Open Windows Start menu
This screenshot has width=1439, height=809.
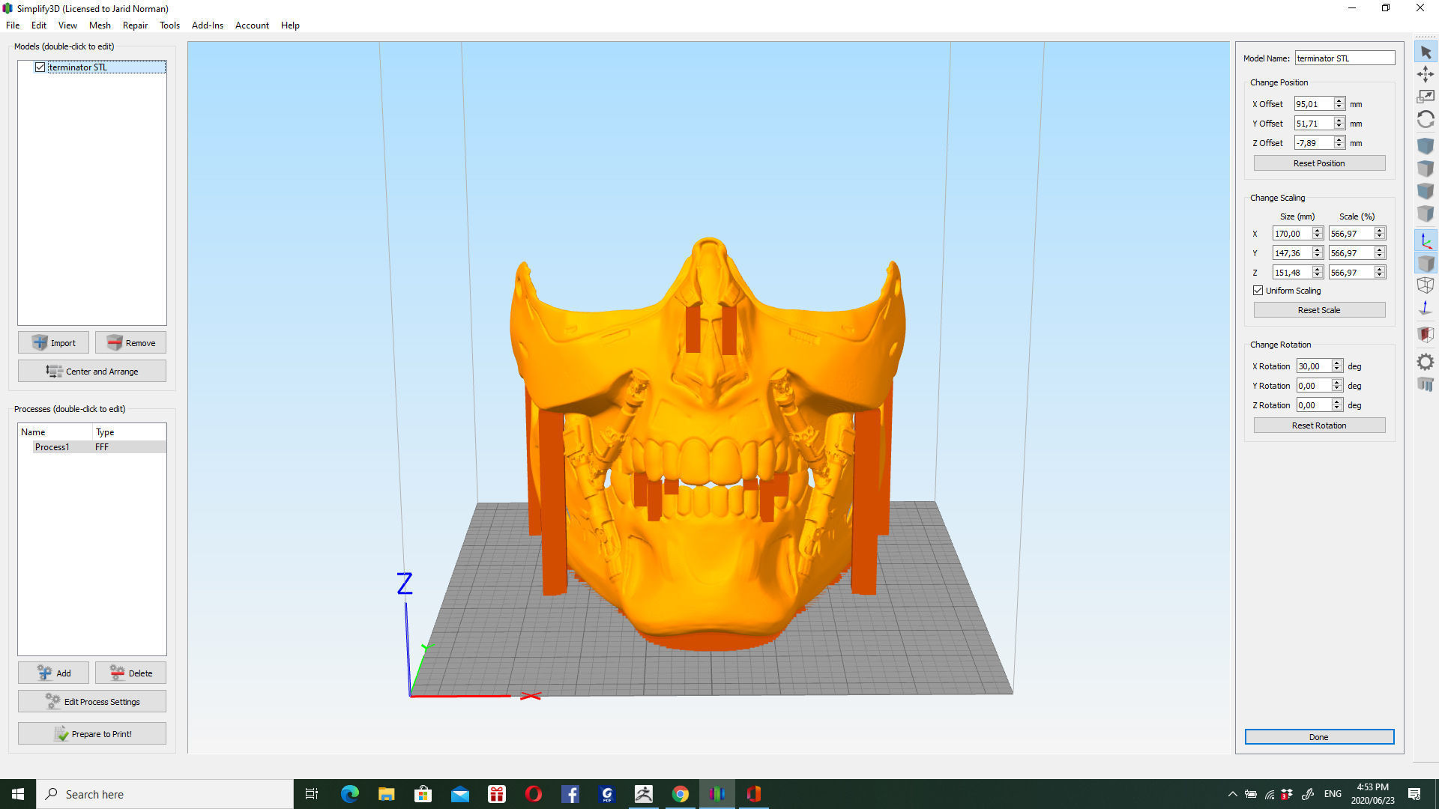18,794
